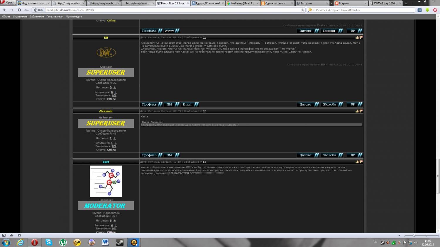Click UP button in DN's post

coord(355,104)
